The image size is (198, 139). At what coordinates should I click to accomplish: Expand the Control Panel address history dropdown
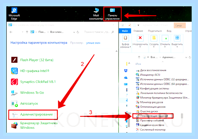[x=74, y=32]
